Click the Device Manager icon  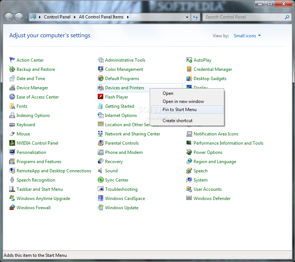(12, 87)
